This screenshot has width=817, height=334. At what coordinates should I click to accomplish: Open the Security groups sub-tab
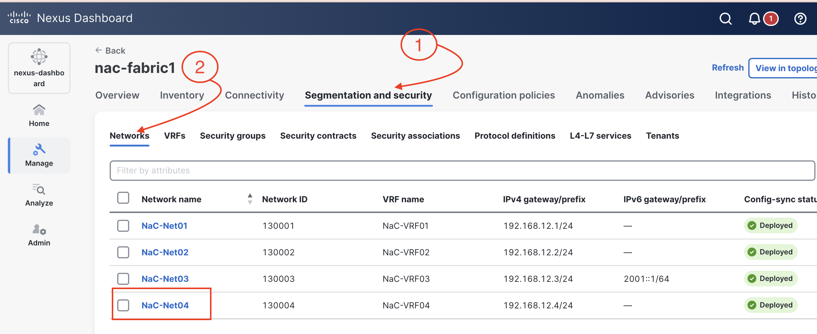(x=233, y=136)
